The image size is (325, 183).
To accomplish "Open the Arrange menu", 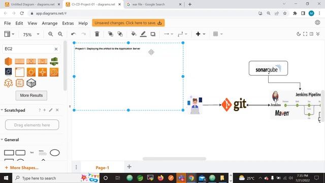I will [x=50, y=23].
